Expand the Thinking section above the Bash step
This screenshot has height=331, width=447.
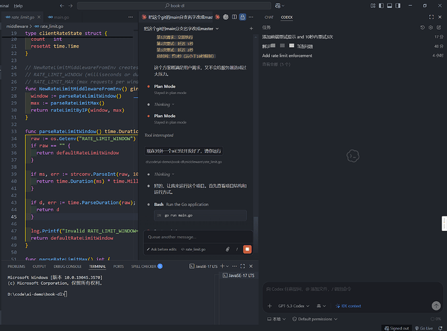[x=164, y=174]
